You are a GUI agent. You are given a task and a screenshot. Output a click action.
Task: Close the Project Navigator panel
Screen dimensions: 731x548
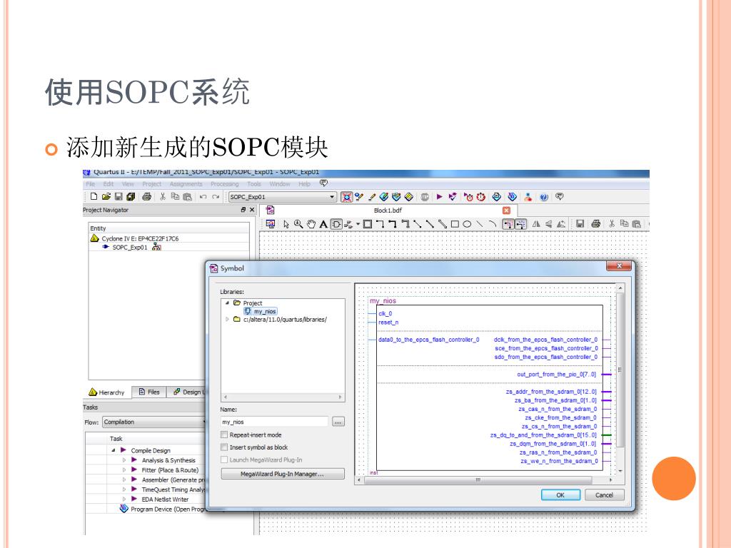coord(252,210)
